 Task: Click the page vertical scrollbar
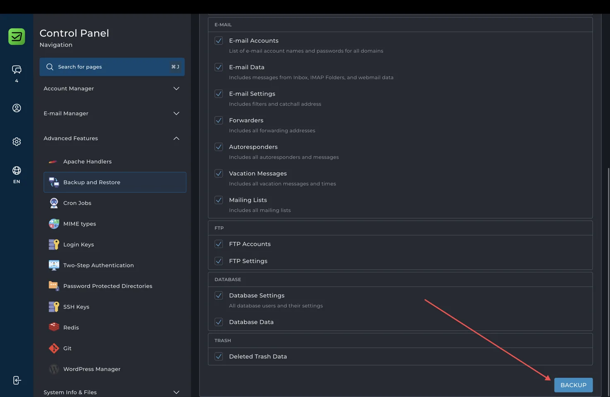tap(608, 282)
